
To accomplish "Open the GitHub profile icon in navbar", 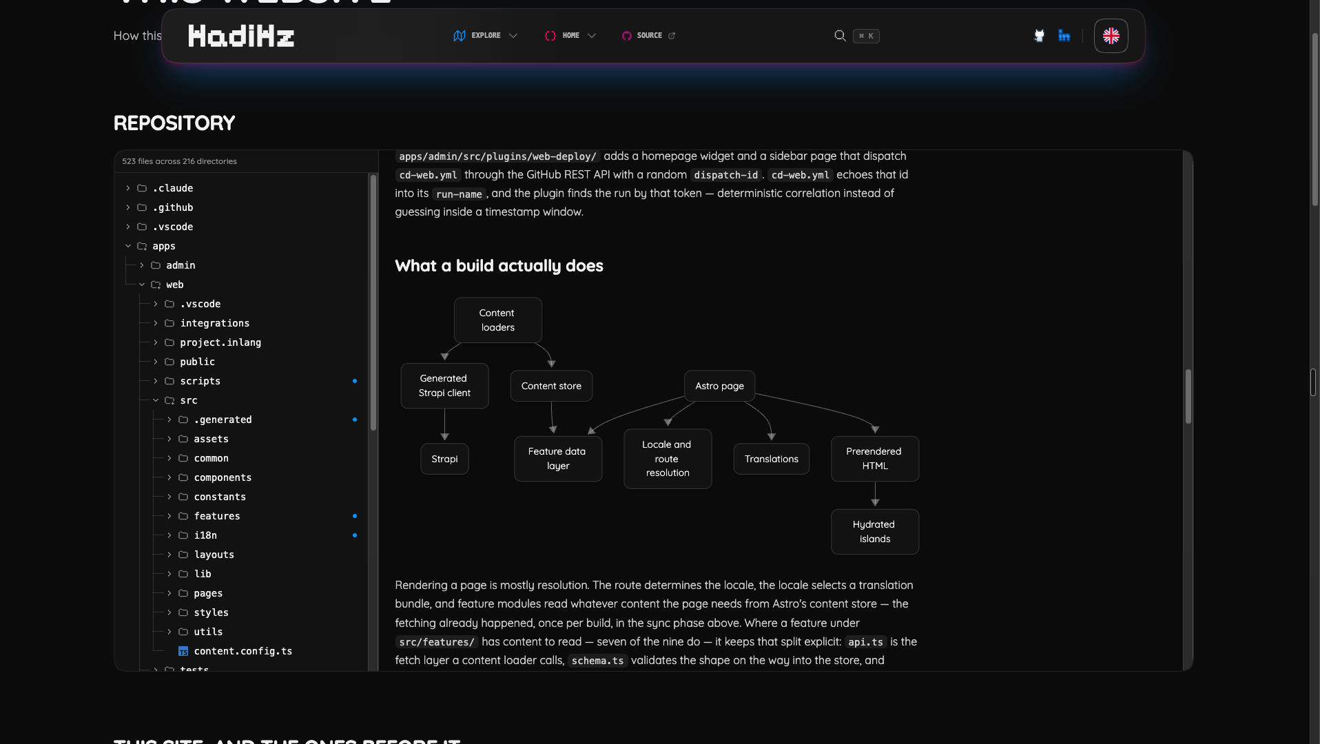I will 1039,36.
